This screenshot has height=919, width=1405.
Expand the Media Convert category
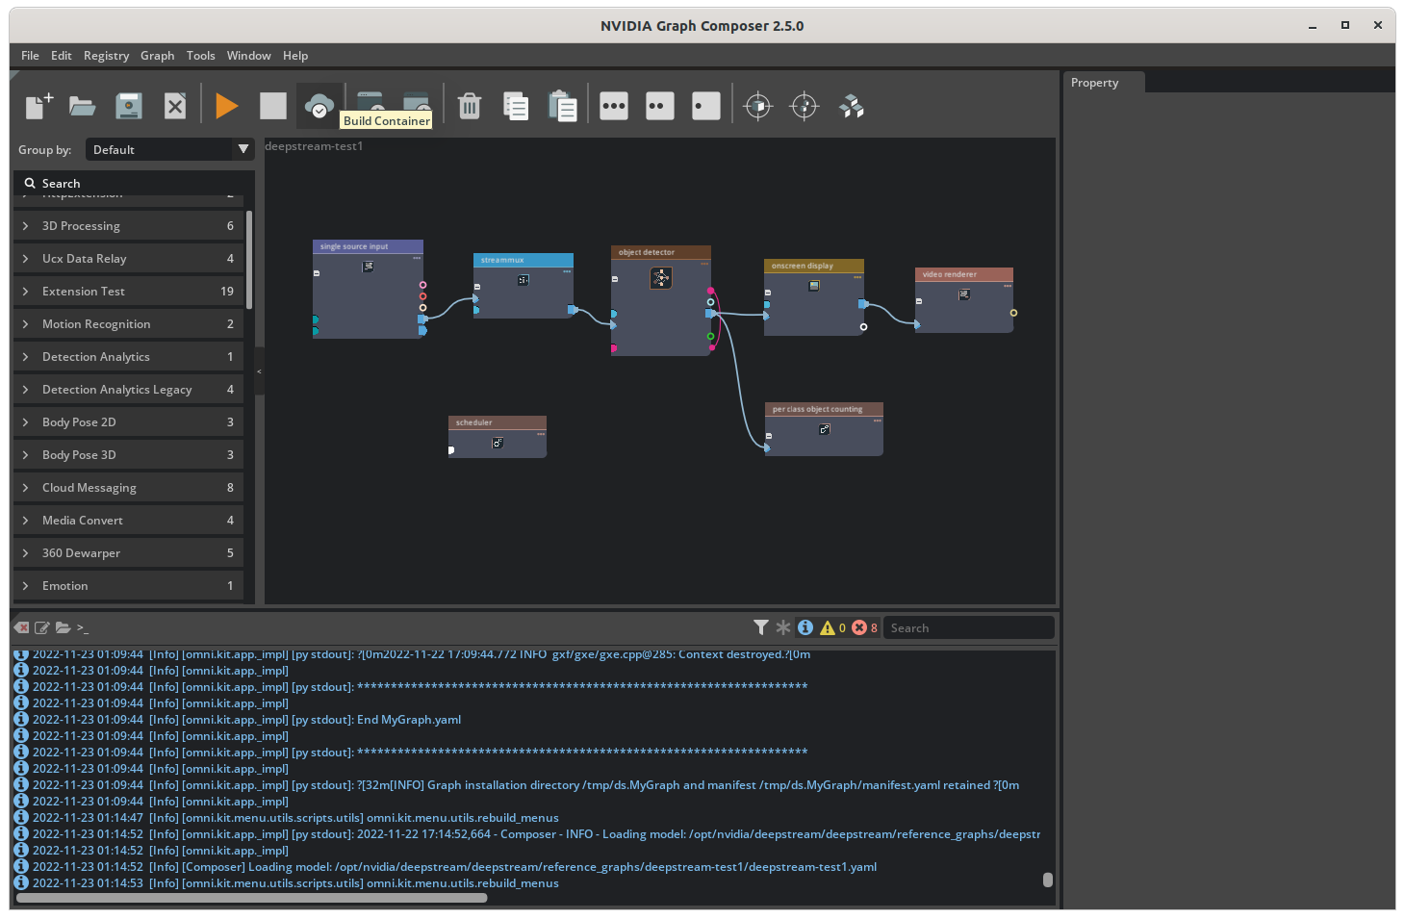128,521
